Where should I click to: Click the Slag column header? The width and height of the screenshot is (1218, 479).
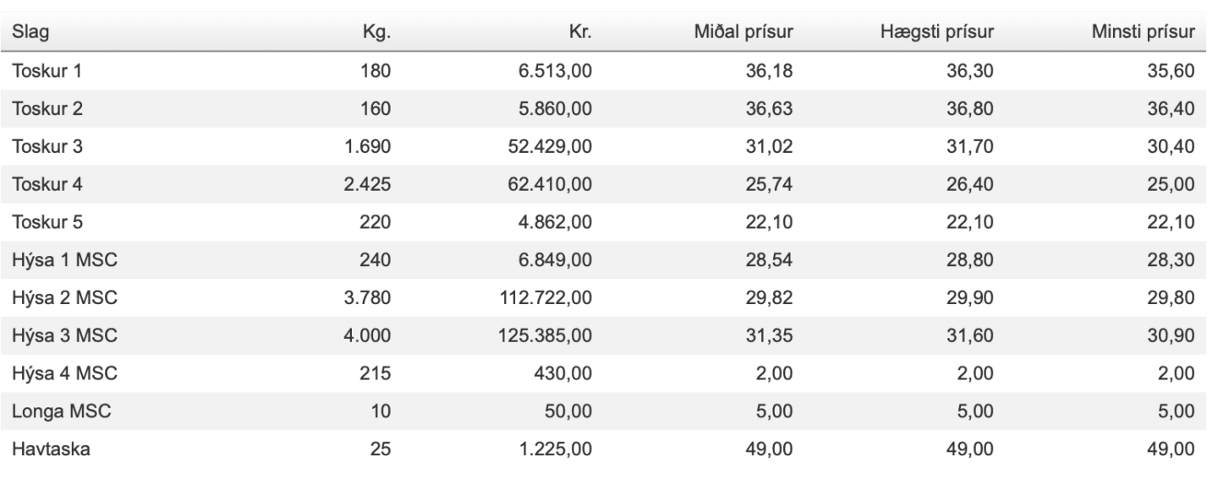[29, 33]
